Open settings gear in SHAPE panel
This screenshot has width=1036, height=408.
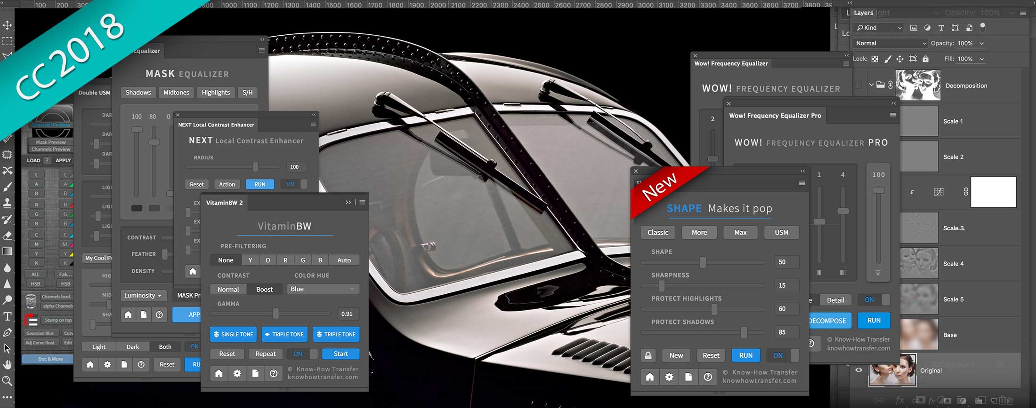coord(669,377)
